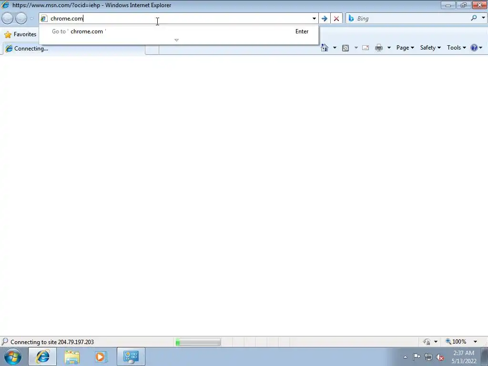The image size is (488, 366).
Task: Click the Help question mark icon
Action: pyautogui.click(x=474, y=48)
